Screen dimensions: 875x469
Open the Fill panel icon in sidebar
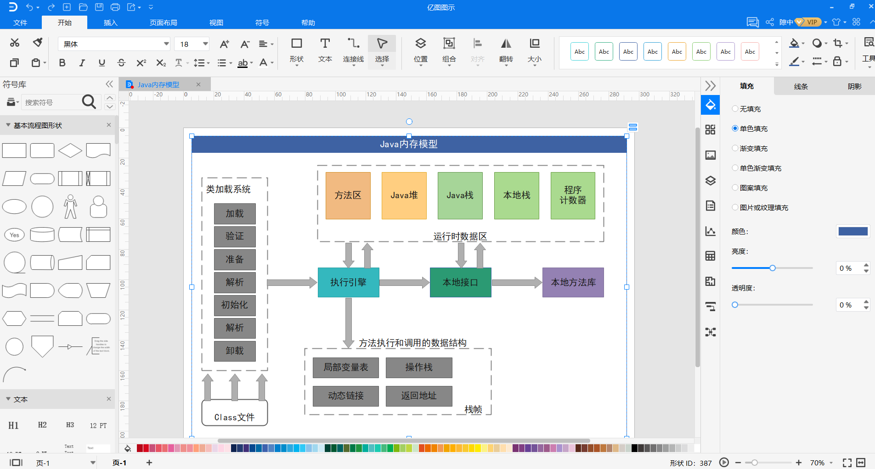[710, 105]
